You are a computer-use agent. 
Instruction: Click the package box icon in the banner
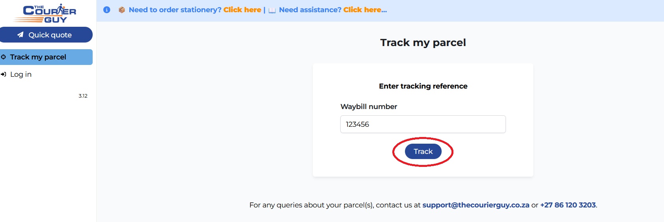pyautogui.click(x=122, y=10)
